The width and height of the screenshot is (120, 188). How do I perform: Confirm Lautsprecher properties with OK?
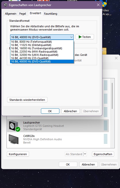tap(50, 111)
